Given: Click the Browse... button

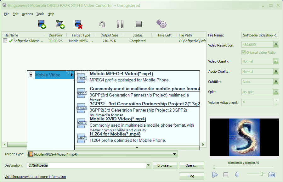Looking at the screenshot, I should pyautogui.click(x=165, y=165).
